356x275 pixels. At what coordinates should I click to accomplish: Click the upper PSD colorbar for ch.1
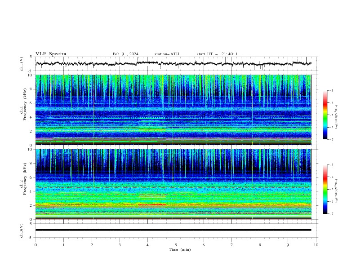325,115
